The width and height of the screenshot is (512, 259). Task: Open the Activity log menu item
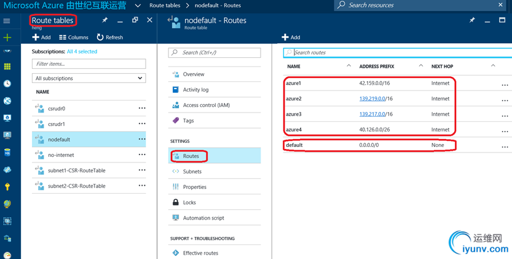(215, 90)
